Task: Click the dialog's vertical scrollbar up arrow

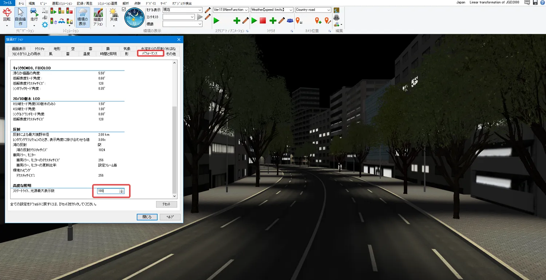Action: click(x=174, y=63)
